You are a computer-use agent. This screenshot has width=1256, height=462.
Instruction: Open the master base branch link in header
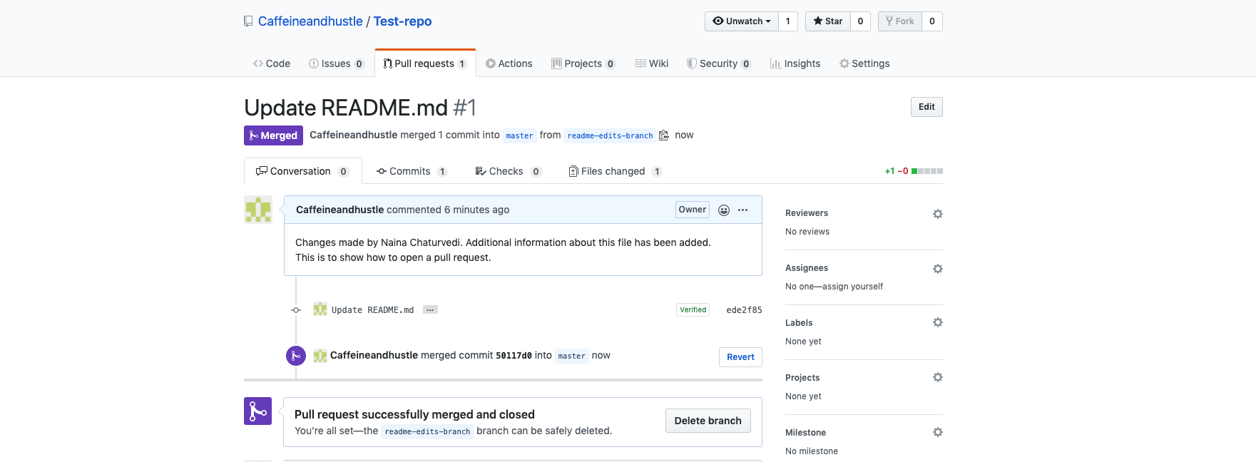[519, 135]
